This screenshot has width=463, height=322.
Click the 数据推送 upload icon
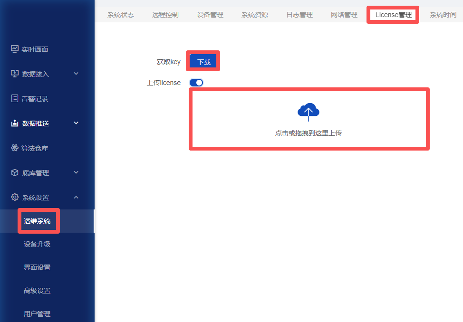[14, 123]
